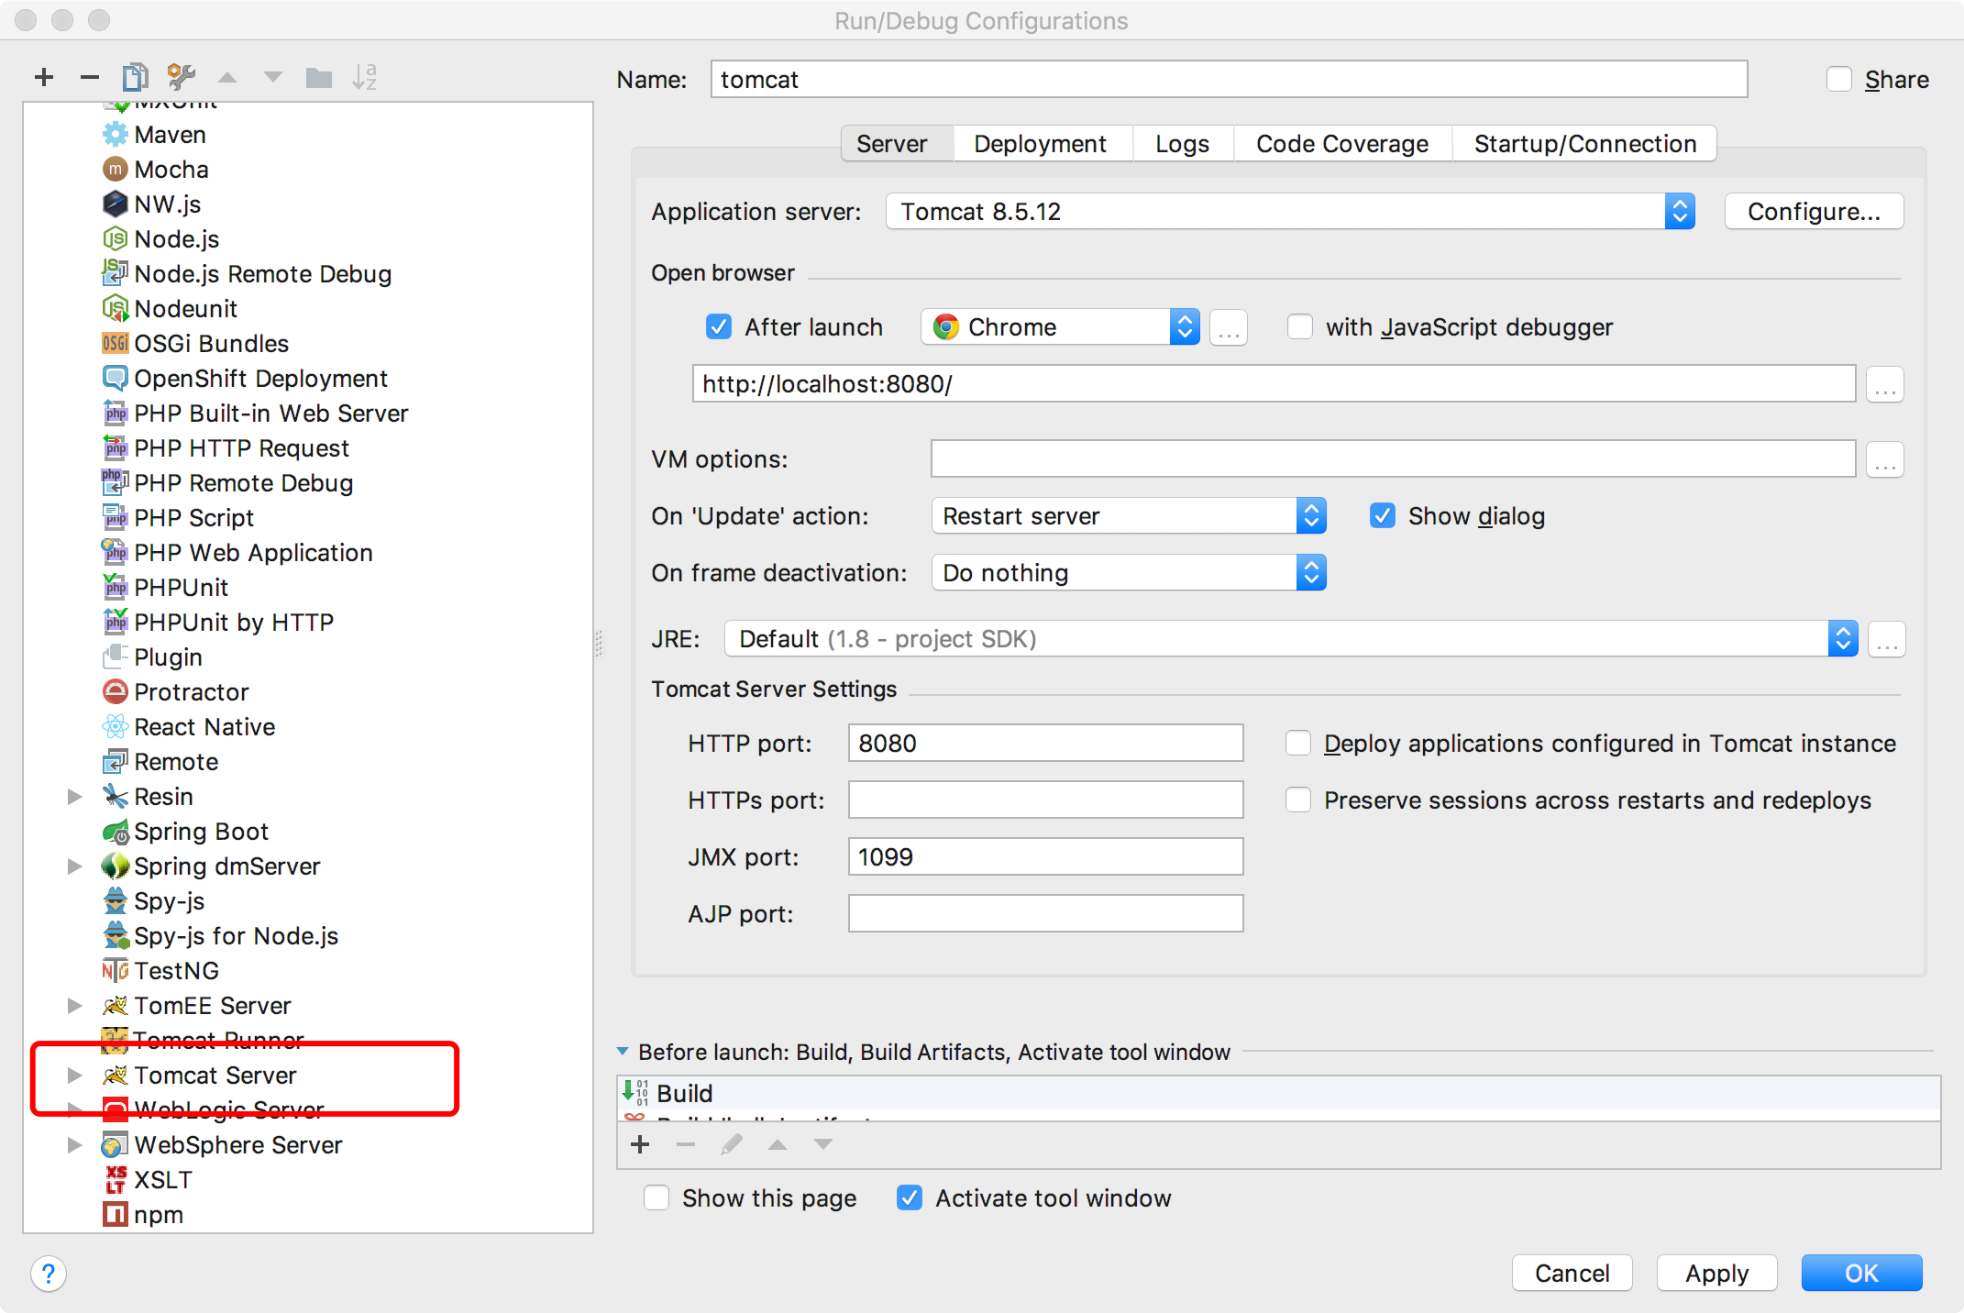This screenshot has width=1964, height=1313.
Task: Open On frame deactivation dropdown
Action: 1129,573
